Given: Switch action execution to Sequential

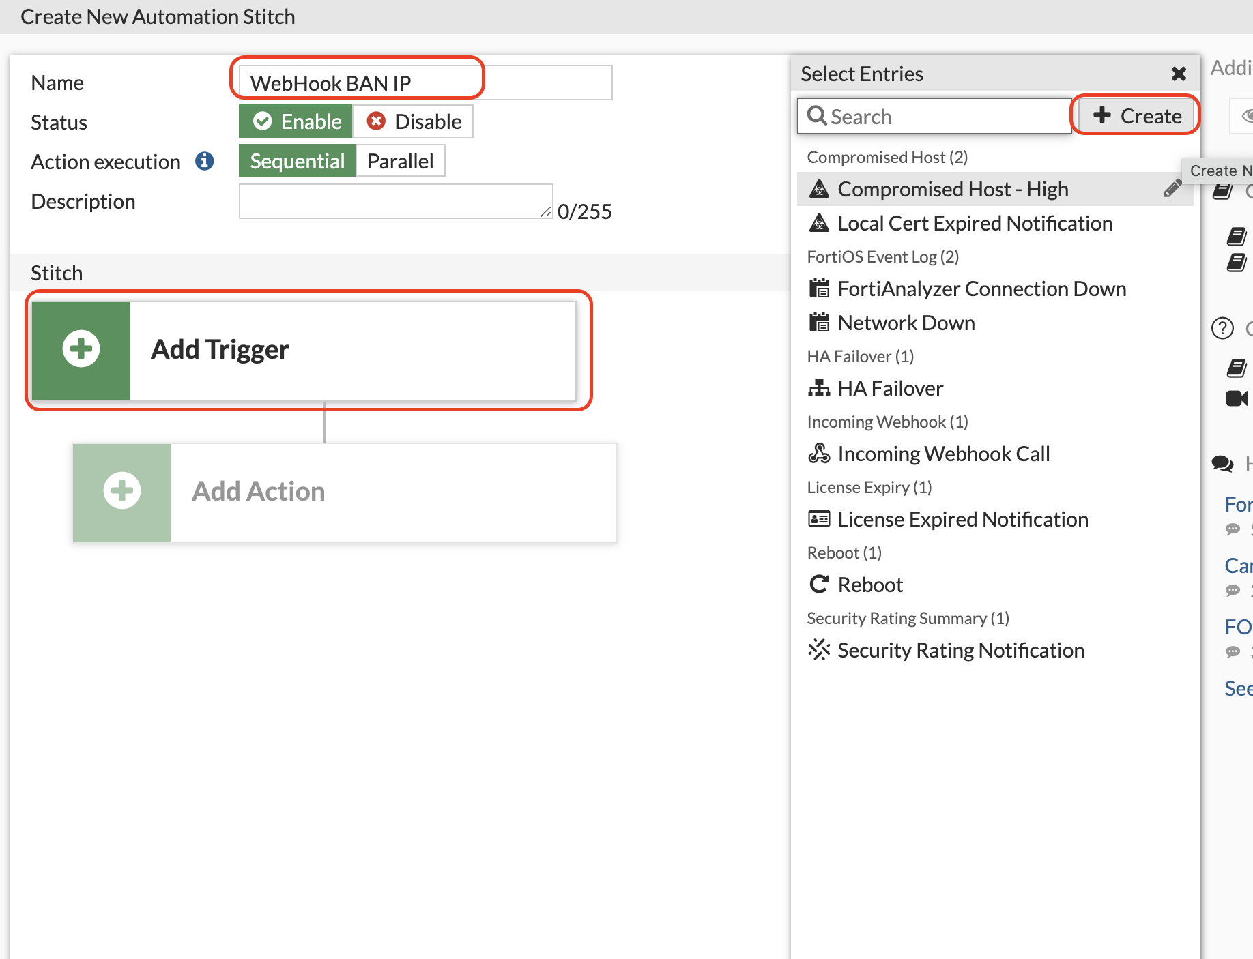Looking at the screenshot, I should [x=297, y=160].
